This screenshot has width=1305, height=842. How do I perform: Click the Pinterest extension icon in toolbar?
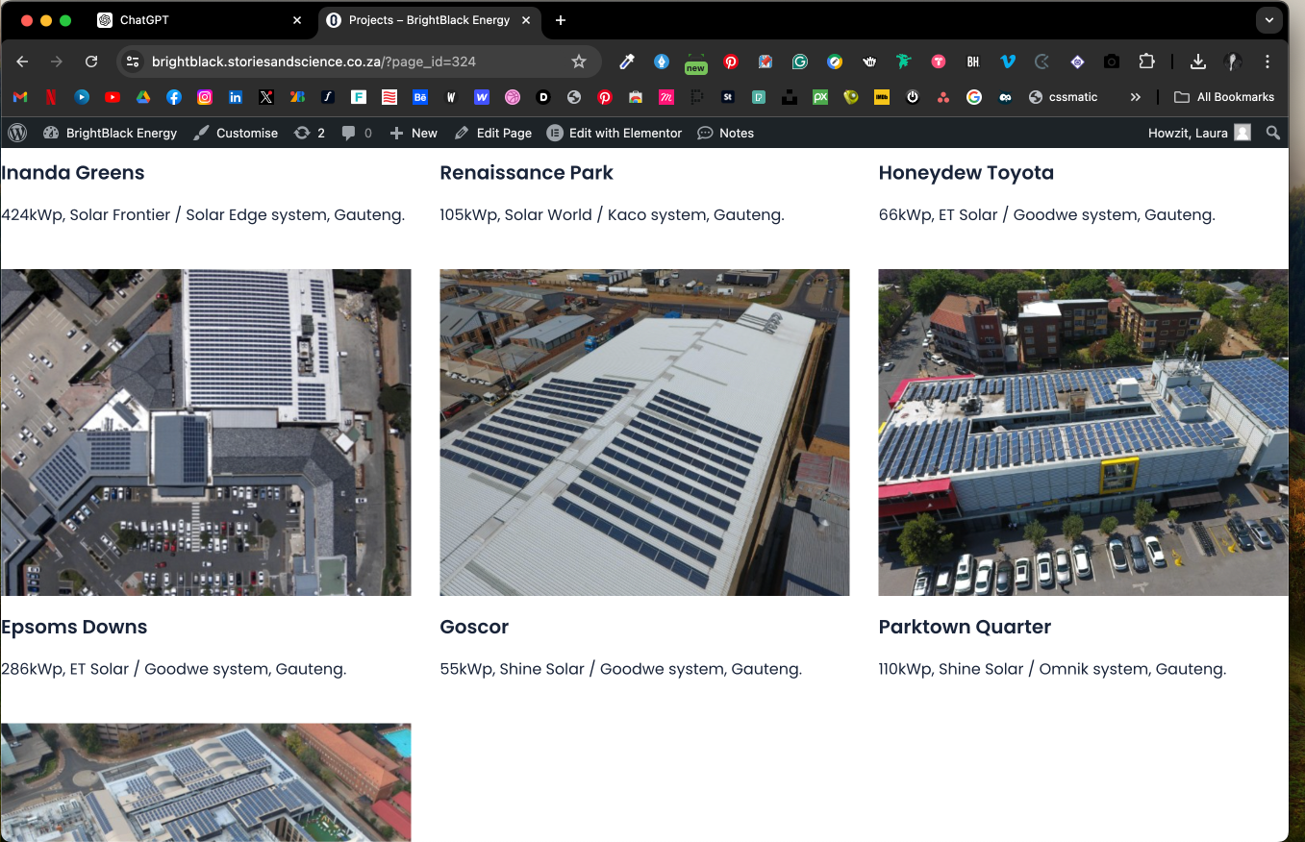731,62
